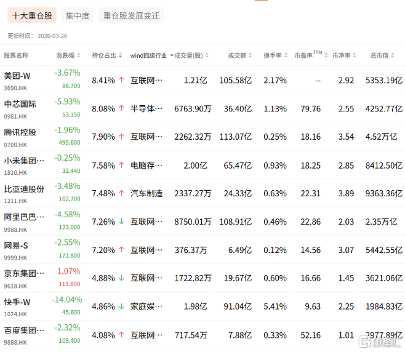Select stock code 0981.HK

[15, 116]
